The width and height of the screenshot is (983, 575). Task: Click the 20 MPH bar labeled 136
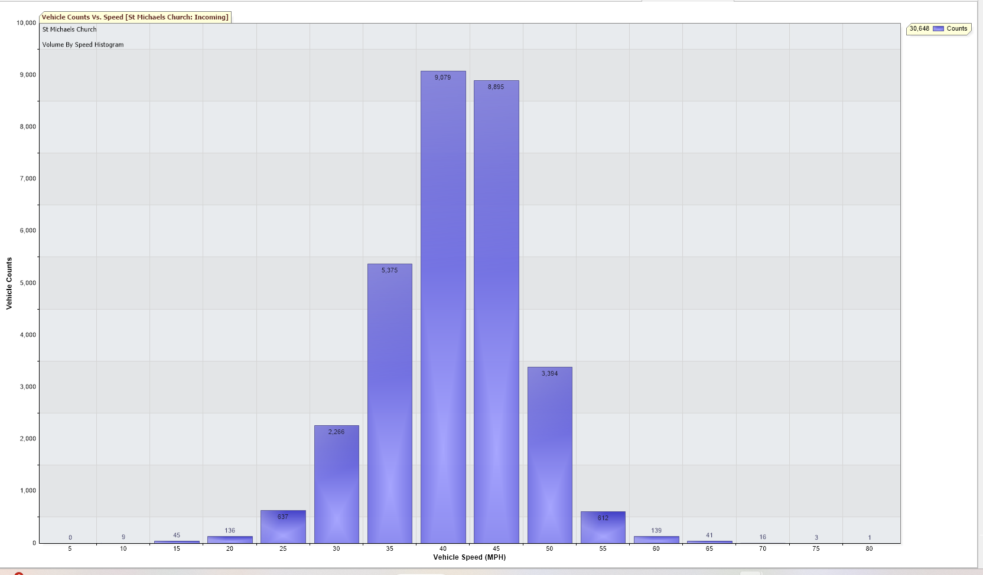[230, 540]
